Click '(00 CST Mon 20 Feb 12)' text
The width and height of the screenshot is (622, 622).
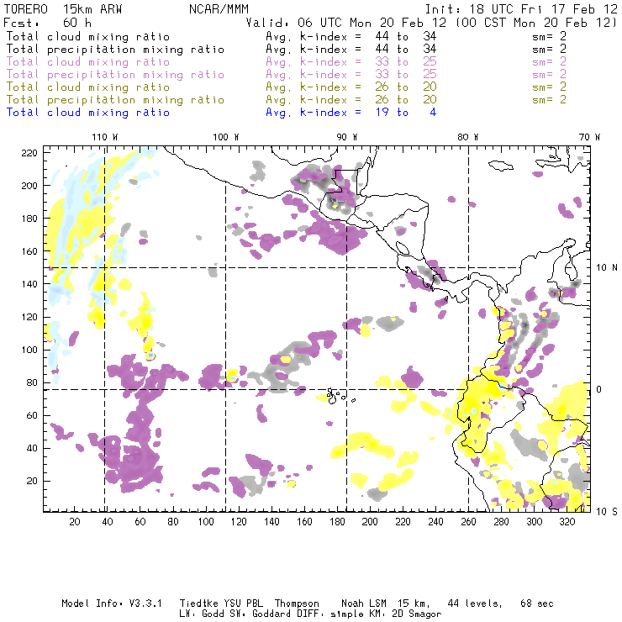pyautogui.click(x=536, y=23)
